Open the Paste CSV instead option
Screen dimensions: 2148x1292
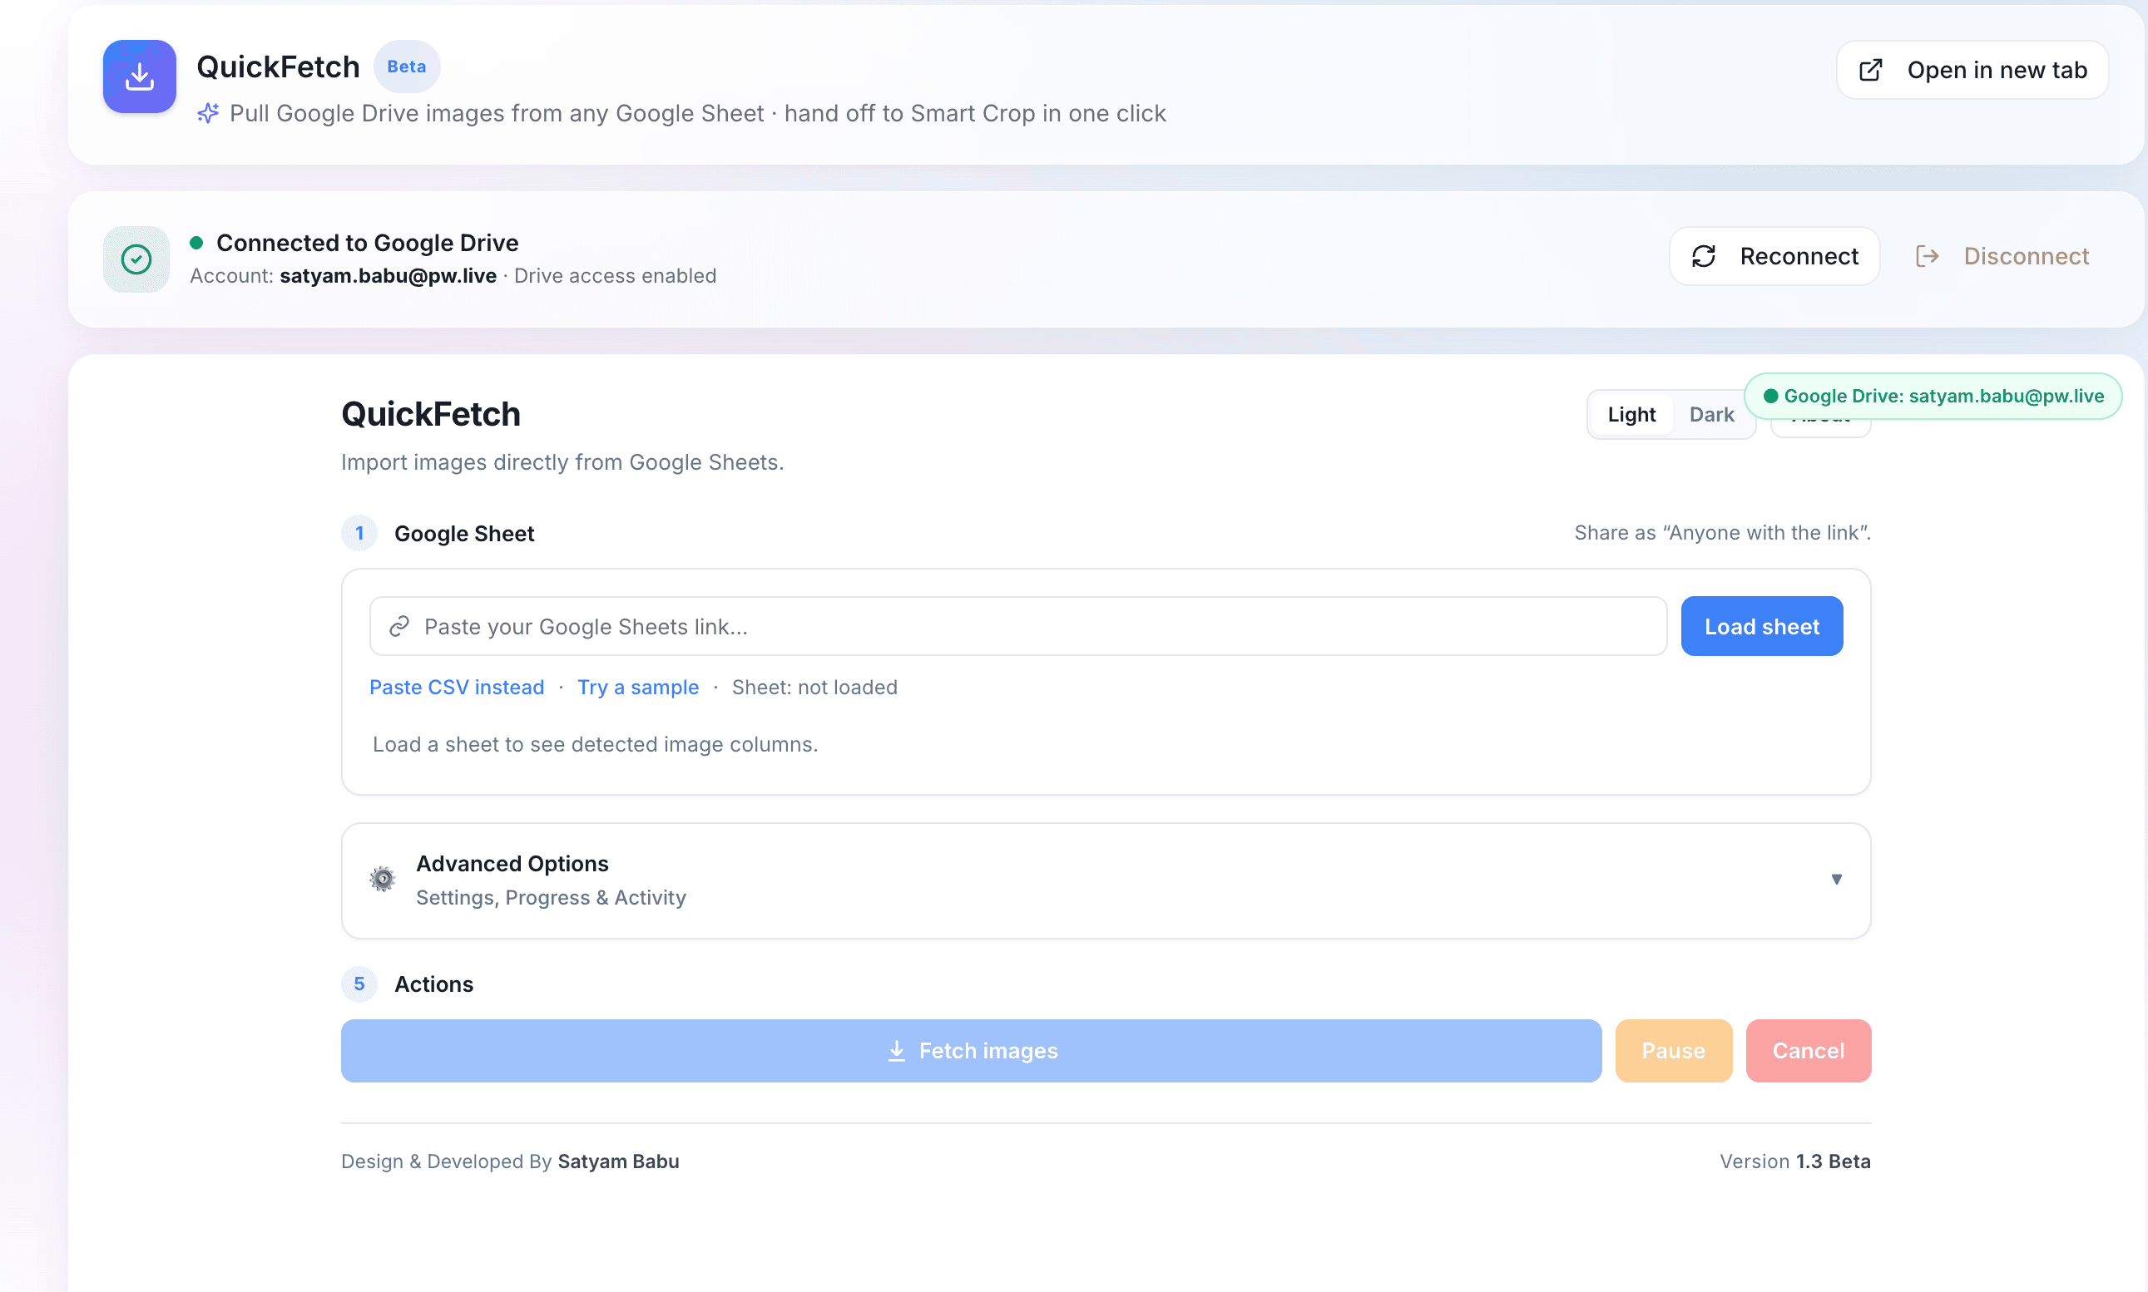[457, 688]
